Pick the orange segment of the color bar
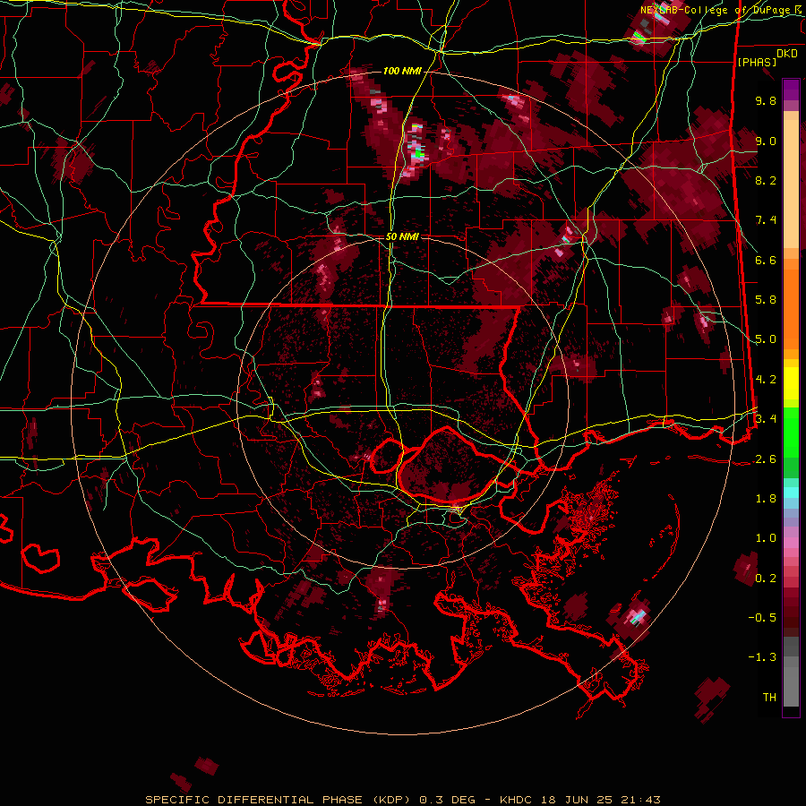 [791, 310]
